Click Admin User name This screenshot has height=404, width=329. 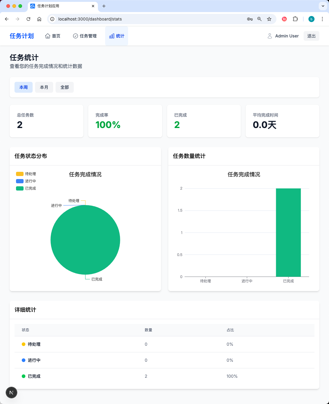pyautogui.click(x=287, y=36)
